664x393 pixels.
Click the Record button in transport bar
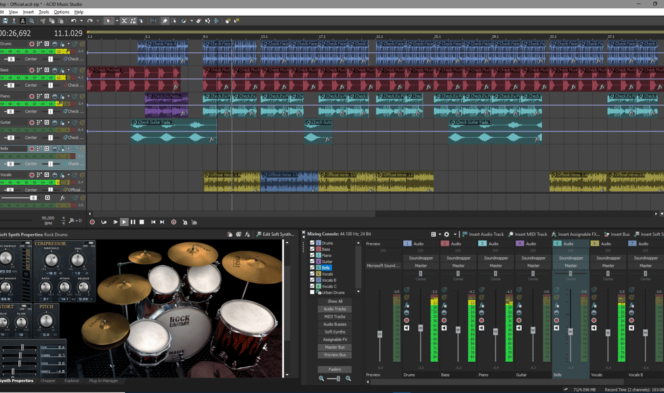92,222
